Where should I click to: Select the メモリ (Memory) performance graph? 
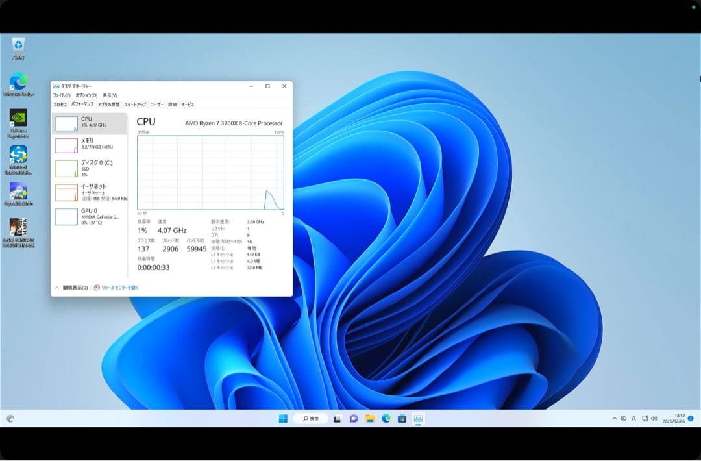tap(89, 145)
